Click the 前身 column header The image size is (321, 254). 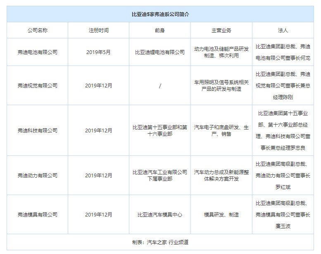[160, 31]
